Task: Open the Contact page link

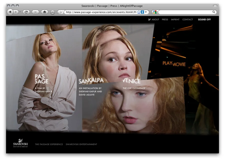Action: coord(187,19)
